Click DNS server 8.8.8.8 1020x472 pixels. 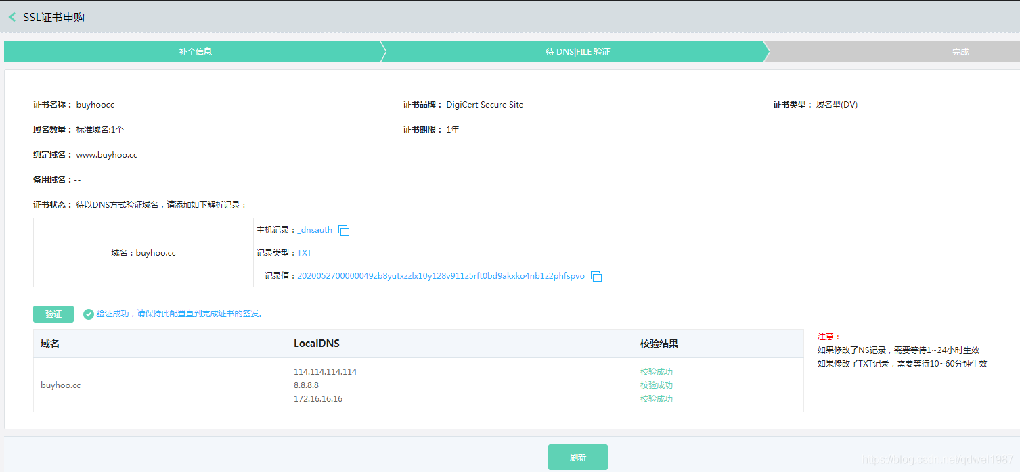[x=306, y=385]
